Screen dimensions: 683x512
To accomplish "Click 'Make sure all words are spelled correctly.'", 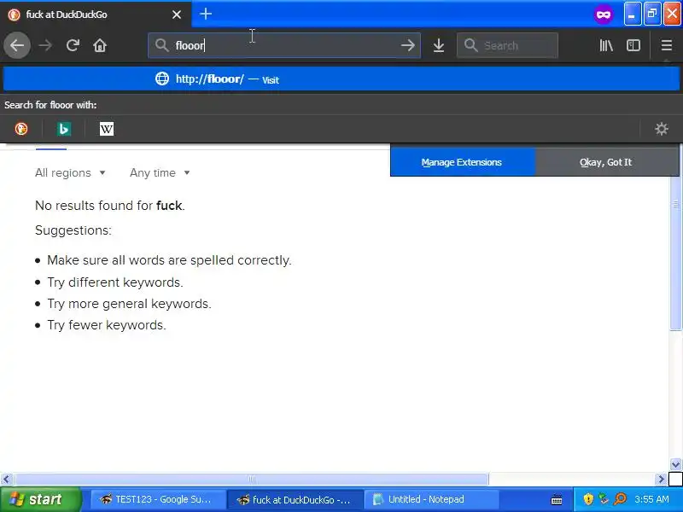I will point(169,260).
